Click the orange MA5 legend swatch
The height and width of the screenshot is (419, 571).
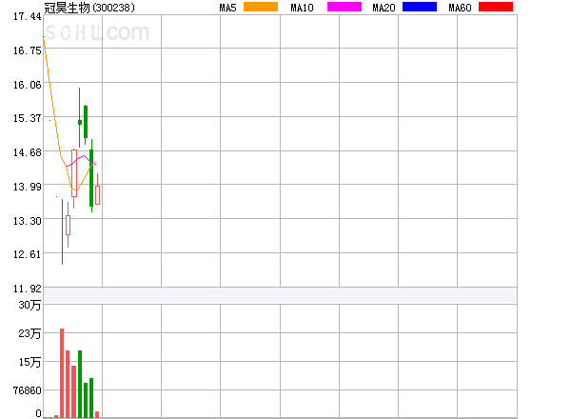pos(261,7)
